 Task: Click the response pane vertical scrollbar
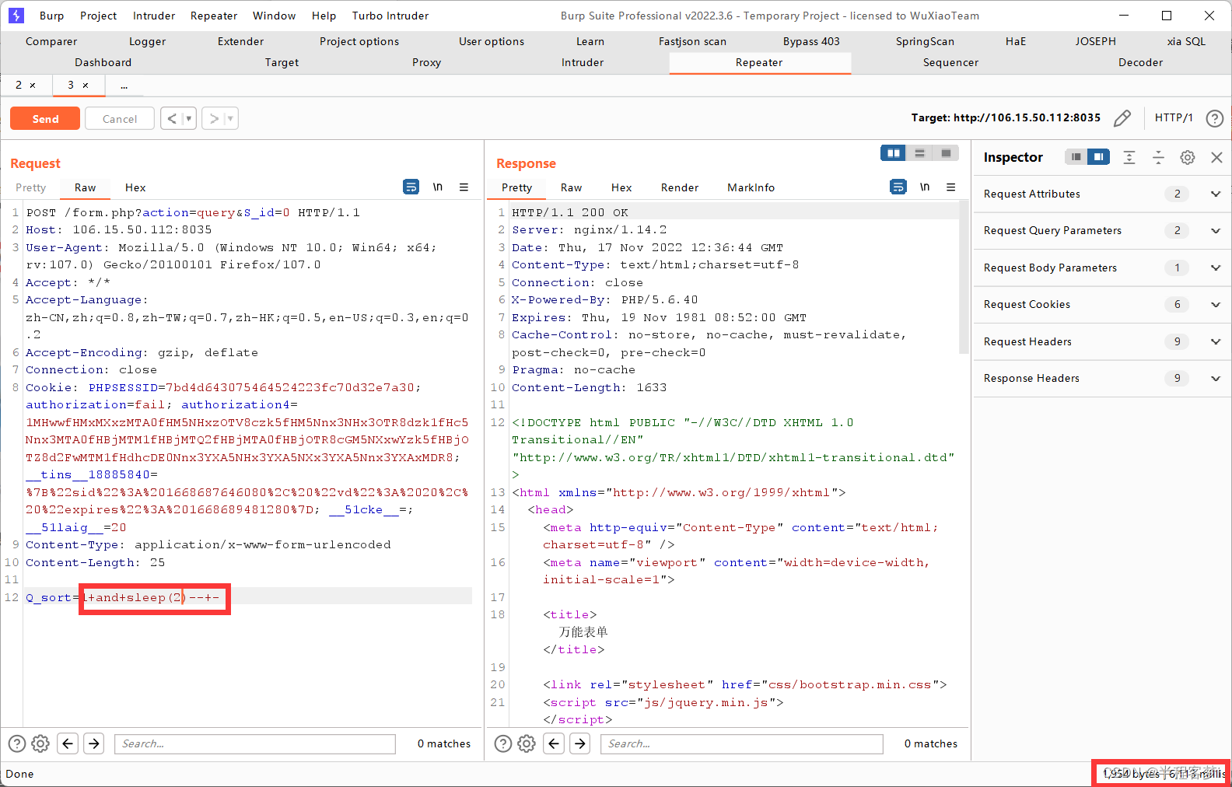point(964,278)
